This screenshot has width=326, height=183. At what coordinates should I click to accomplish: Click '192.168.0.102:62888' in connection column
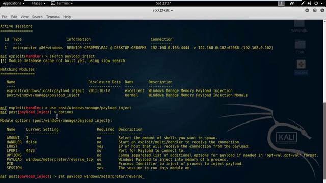[219, 48]
